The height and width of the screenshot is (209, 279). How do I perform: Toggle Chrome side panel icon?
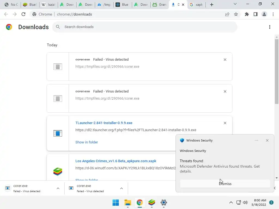pyautogui.click(x=256, y=14)
